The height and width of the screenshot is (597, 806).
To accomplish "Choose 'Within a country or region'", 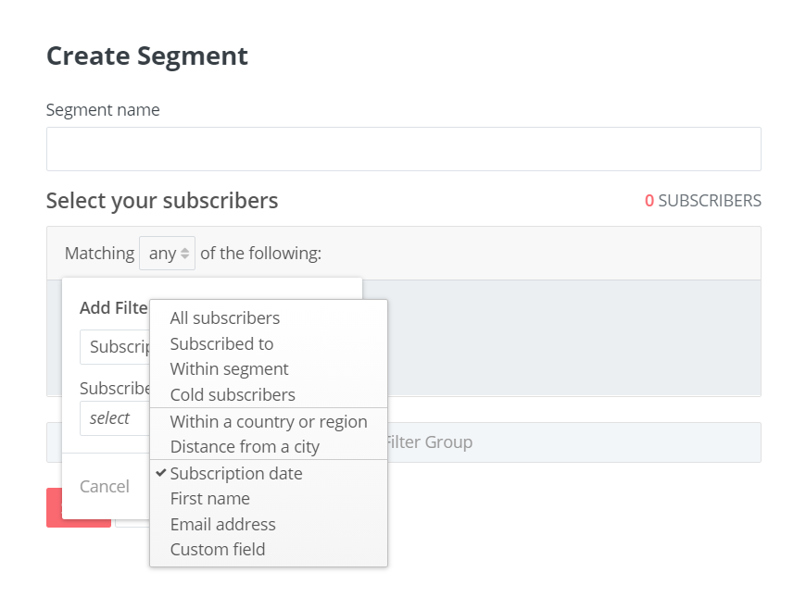I will (269, 422).
